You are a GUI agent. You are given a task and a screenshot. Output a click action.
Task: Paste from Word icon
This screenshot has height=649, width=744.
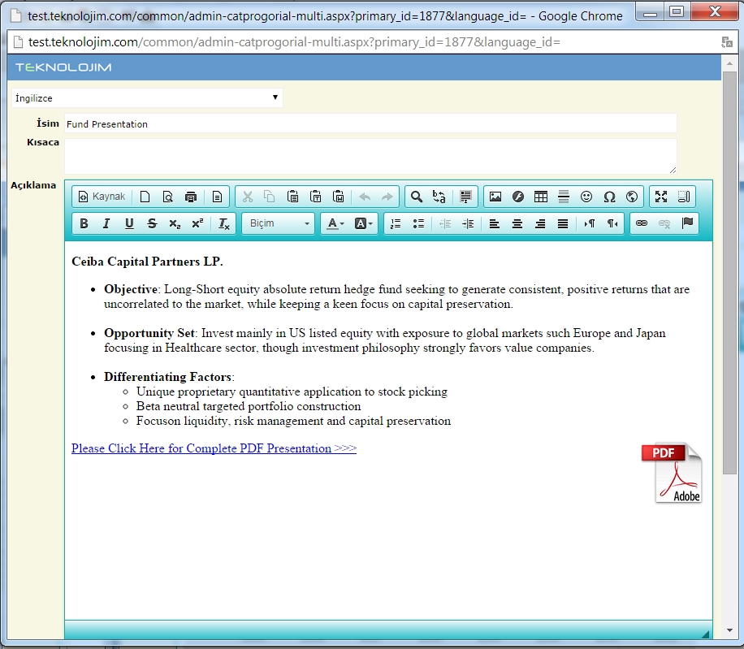click(339, 197)
